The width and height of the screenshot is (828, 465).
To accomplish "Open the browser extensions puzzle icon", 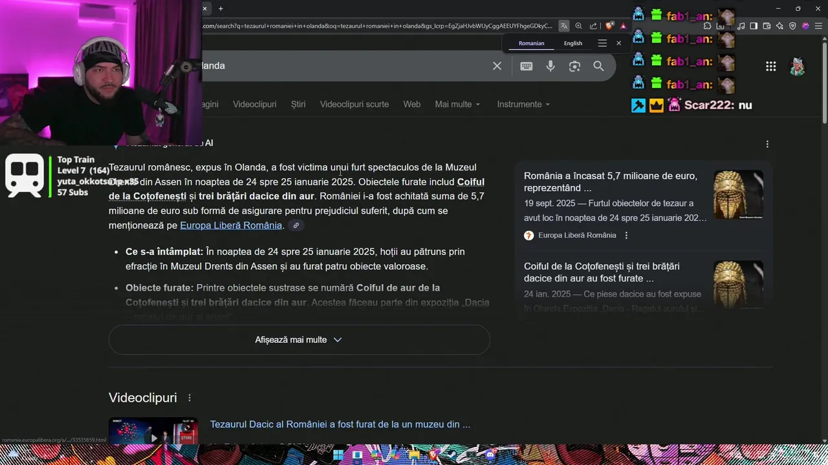I will (707, 26).
